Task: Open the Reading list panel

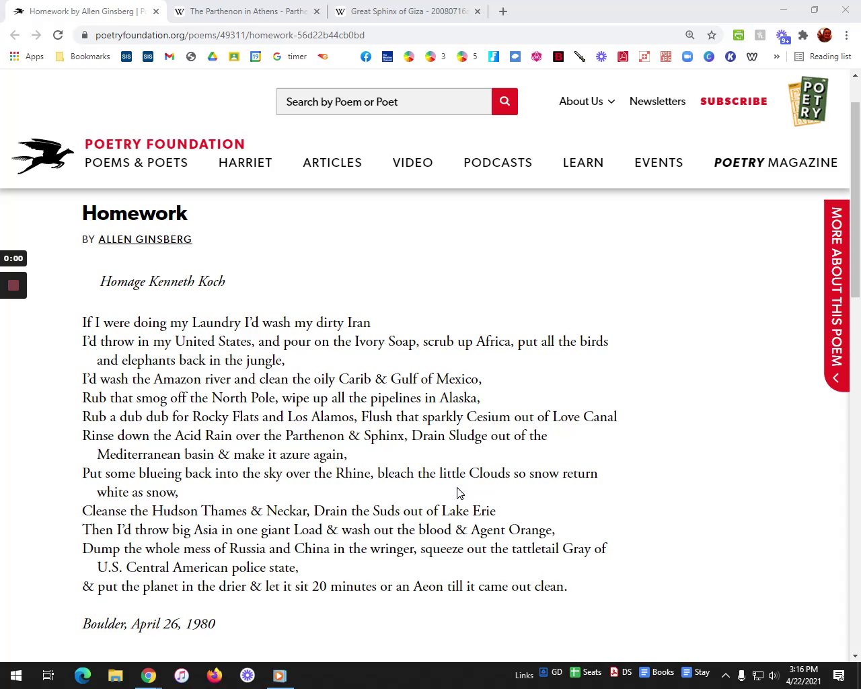Action: (823, 57)
